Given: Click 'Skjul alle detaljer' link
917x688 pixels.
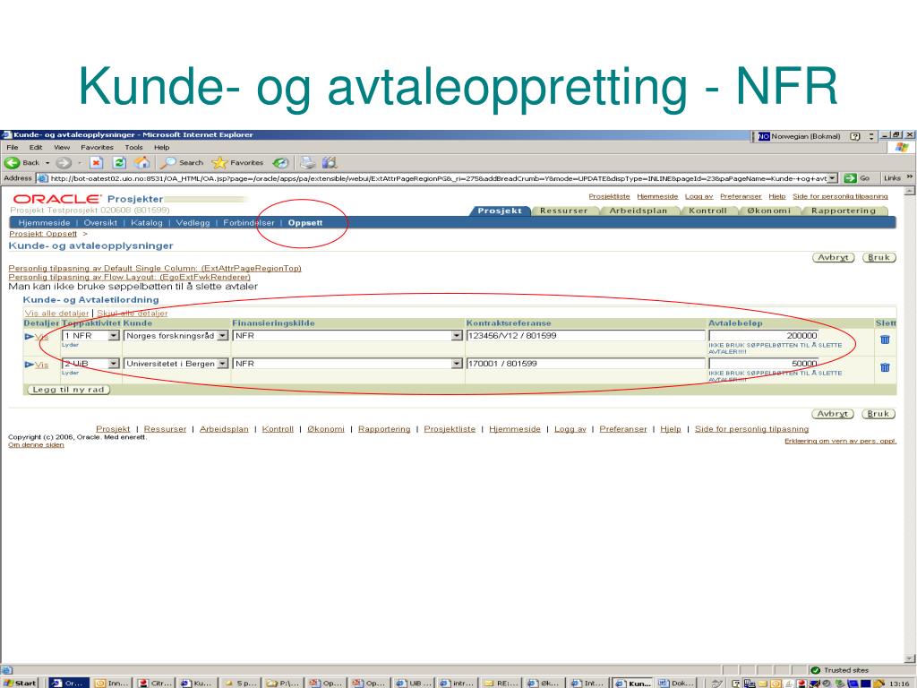Looking at the screenshot, I should [x=132, y=313].
